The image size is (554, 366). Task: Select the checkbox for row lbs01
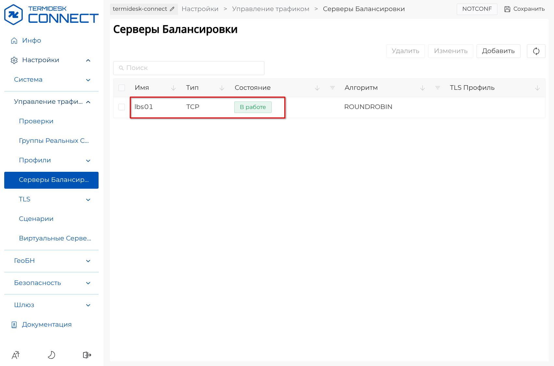pos(122,107)
